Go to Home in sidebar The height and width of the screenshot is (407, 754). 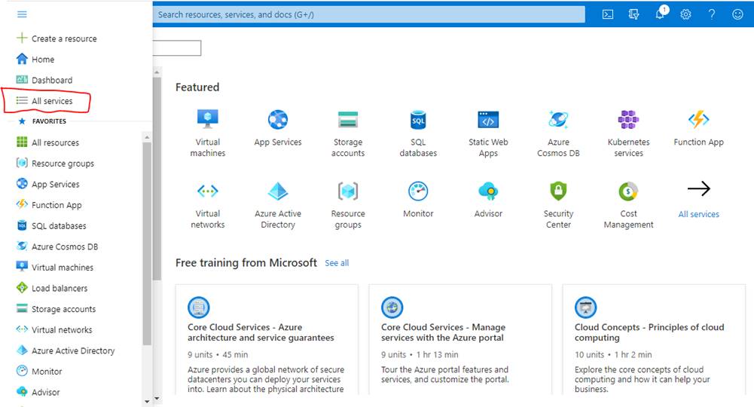(x=35, y=60)
